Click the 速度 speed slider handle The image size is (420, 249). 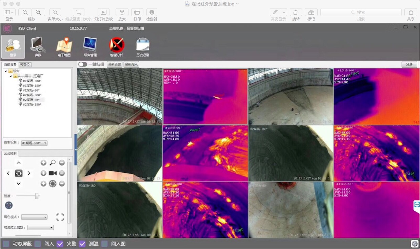(37, 196)
